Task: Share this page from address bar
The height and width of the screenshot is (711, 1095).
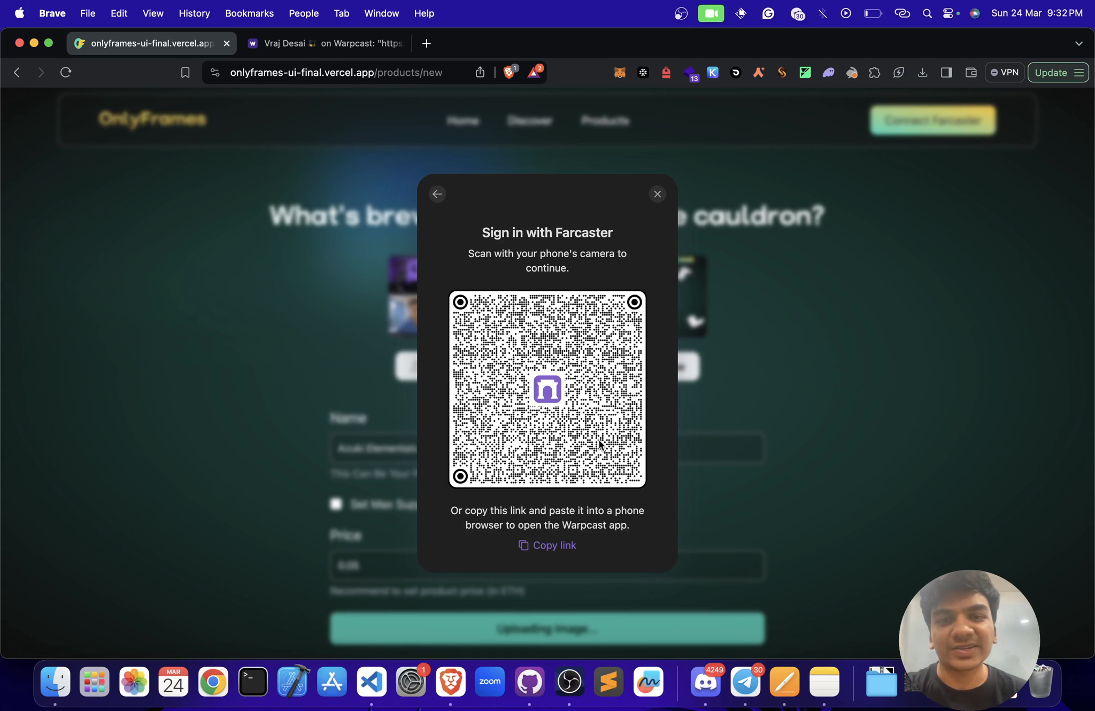Action: pos(480,72)
